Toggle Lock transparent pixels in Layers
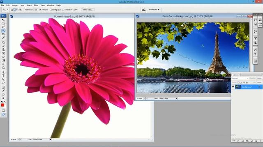 [238, 82]
